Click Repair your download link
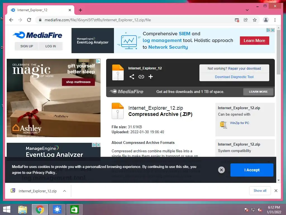 244,69
